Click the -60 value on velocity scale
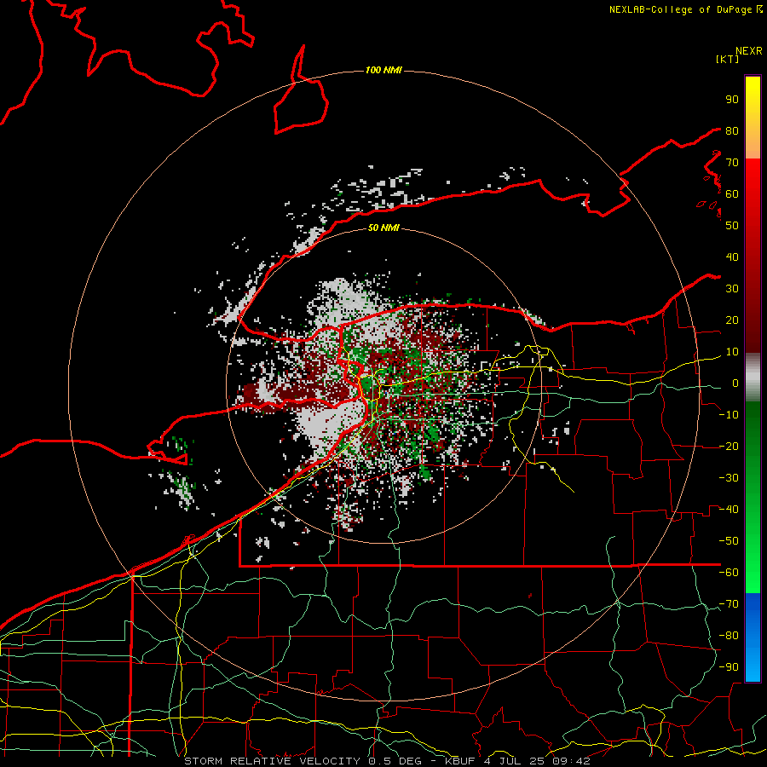767x767 pixels. point(729,573)
